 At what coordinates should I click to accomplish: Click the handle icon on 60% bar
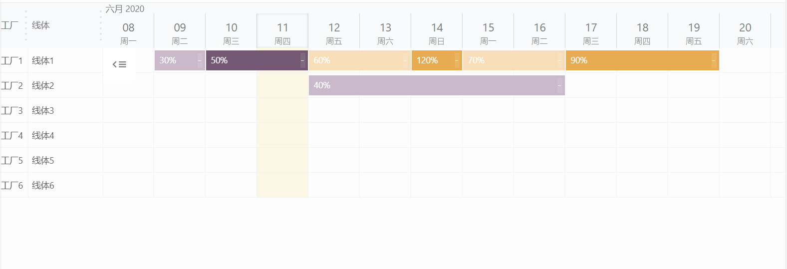click(405, 60)
